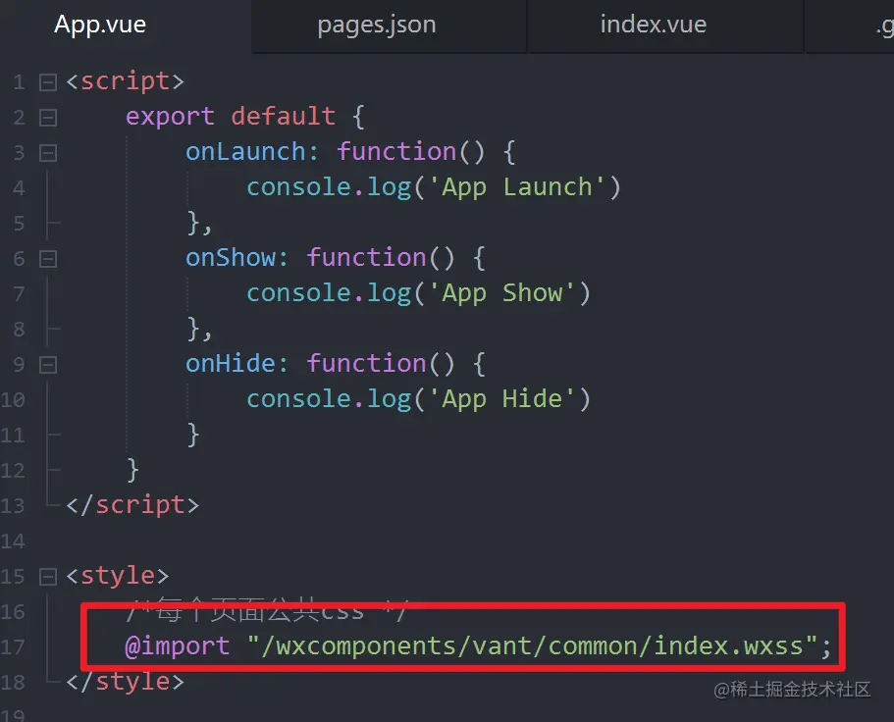
Task: Open the index.vue tab
Action: tap(654, 25)
